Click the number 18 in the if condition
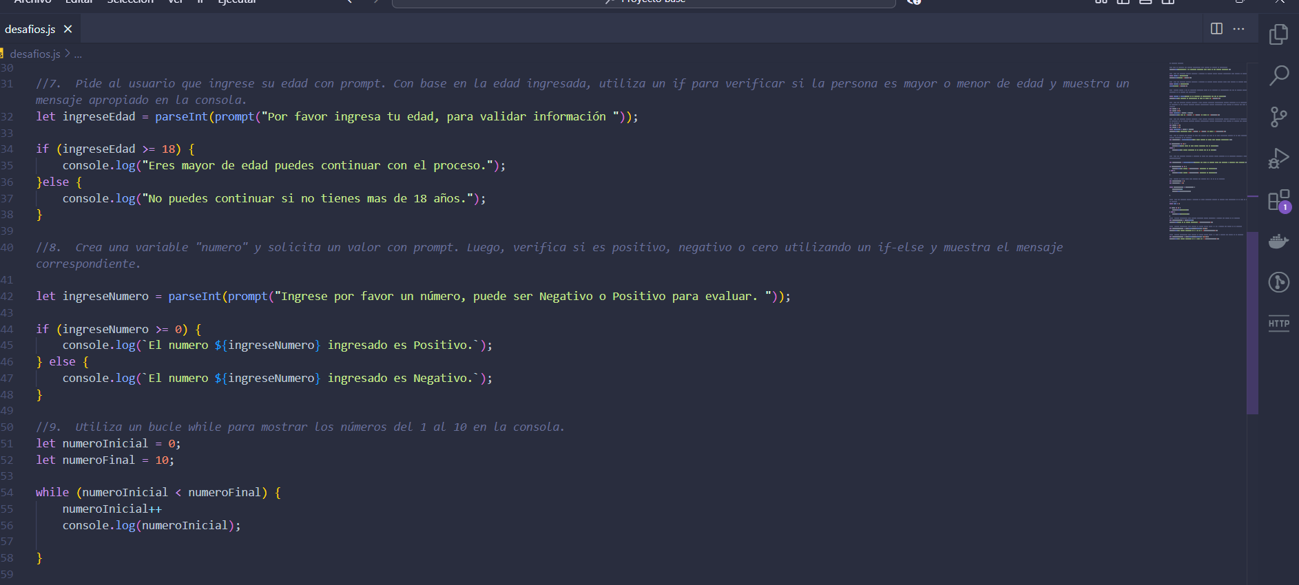Image resolution: width=1299 pixels, height=585 pixels. click(168, 149)
